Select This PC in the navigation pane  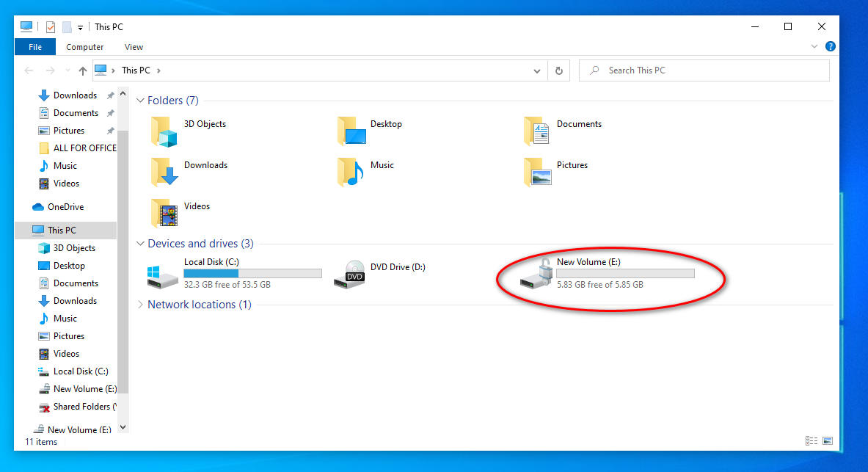66,230
